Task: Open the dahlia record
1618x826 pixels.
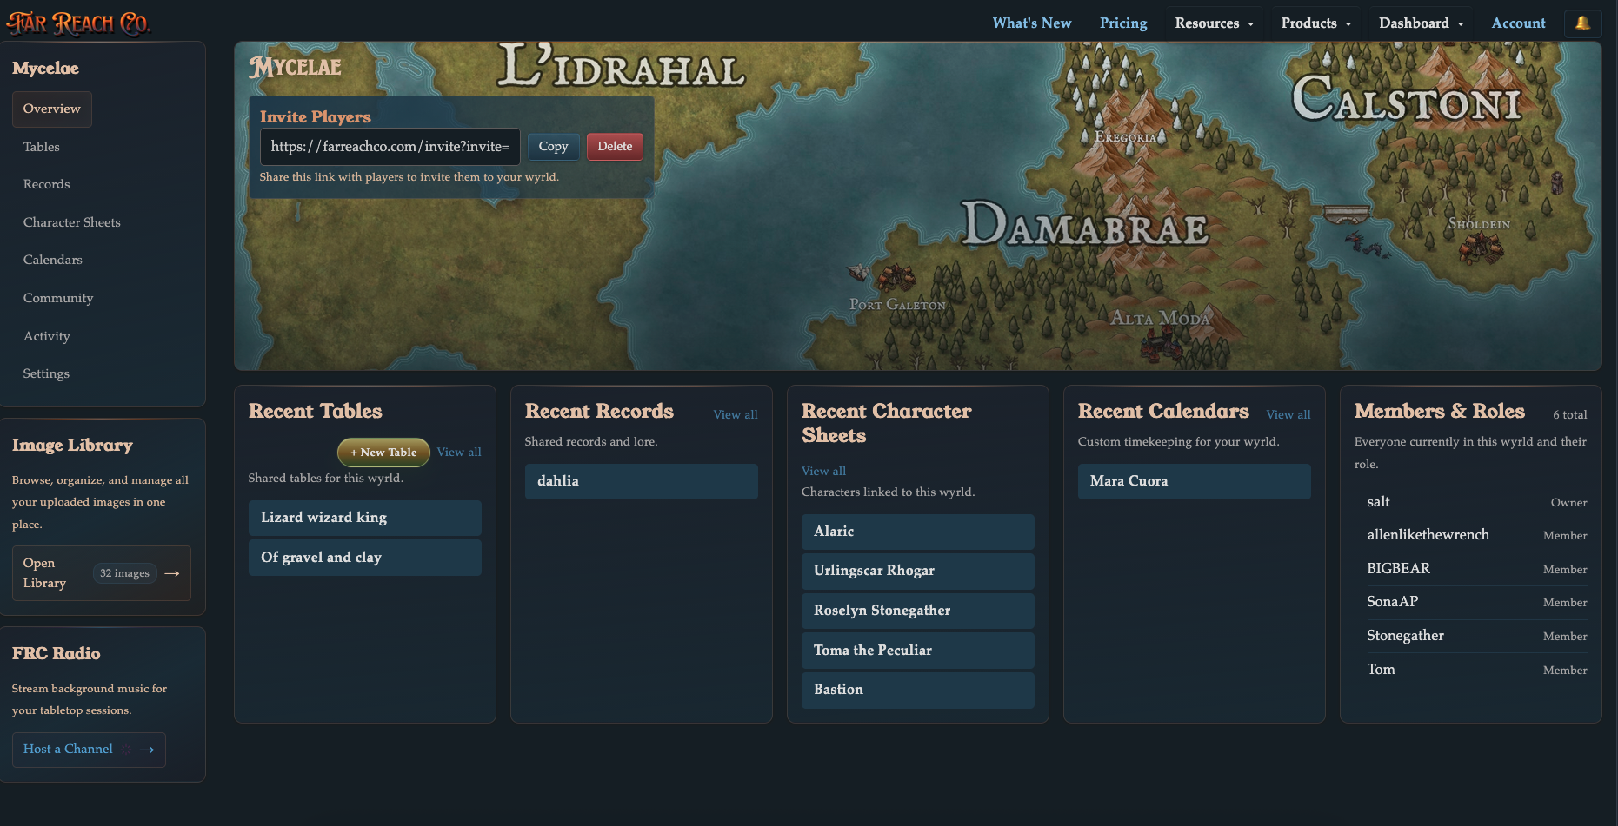Action: click(x=641, y=481)
